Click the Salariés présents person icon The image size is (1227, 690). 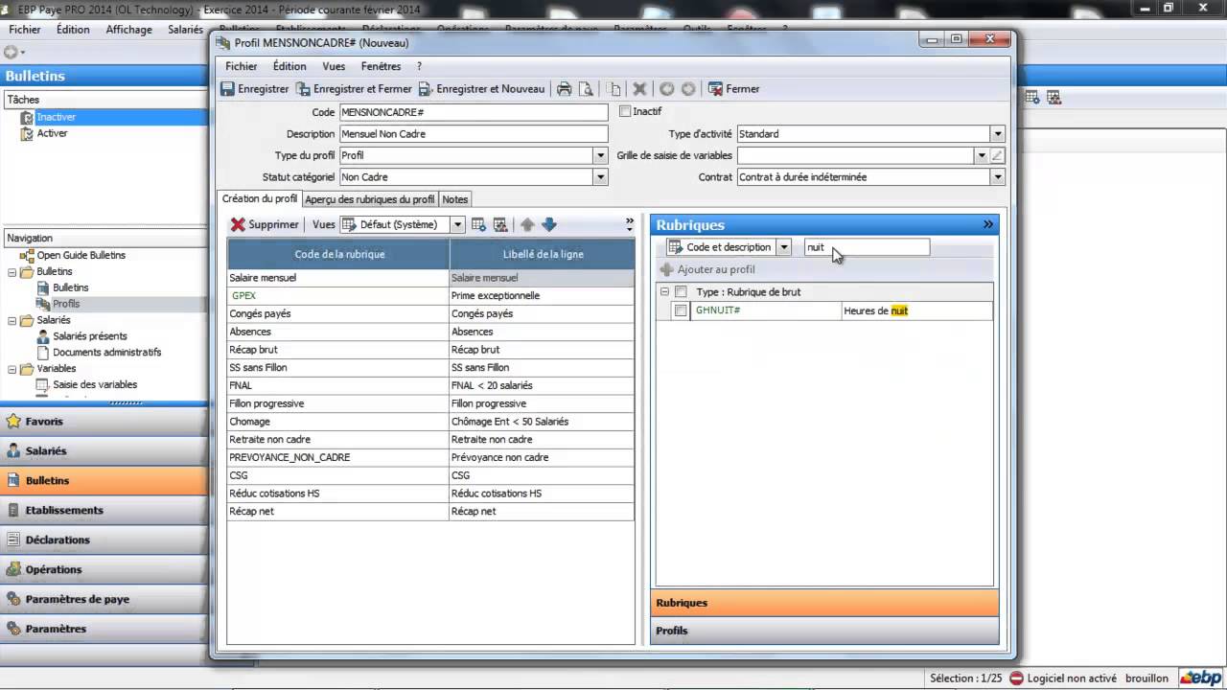[43, 336]
